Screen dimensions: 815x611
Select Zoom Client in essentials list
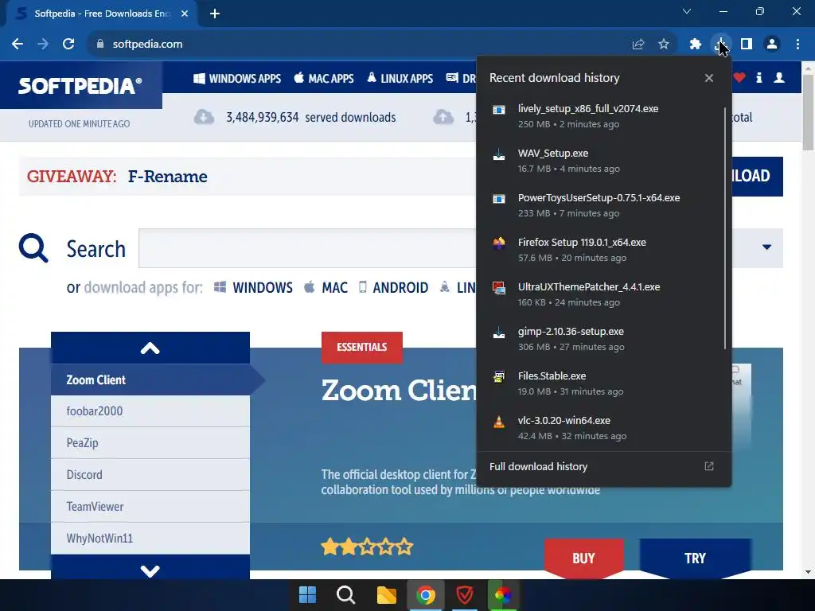tap(150, 379)
